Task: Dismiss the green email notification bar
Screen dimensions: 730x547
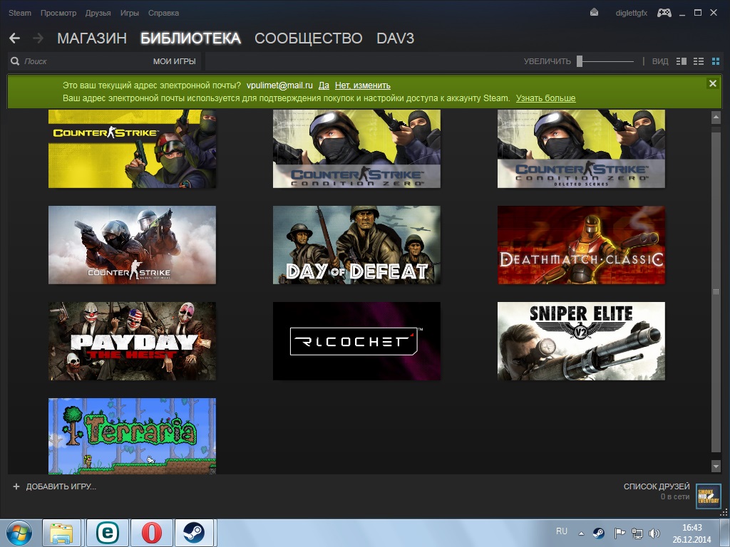Action: [712, 83]
